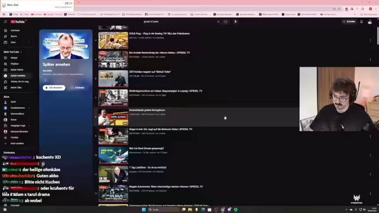This screenshot has height=213, width=379.
Task: Open the Mocro-Mafia SPIEGEL TV video title
Action: click(159, 53)
